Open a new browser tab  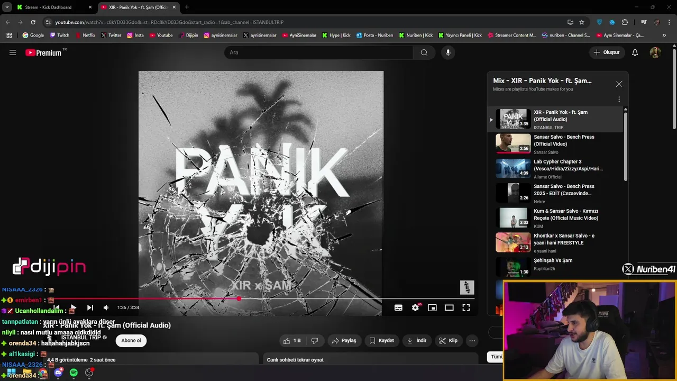point(187,7)
